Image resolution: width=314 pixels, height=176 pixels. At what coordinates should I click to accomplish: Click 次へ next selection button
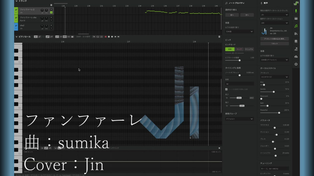click(x=247, y=15)
